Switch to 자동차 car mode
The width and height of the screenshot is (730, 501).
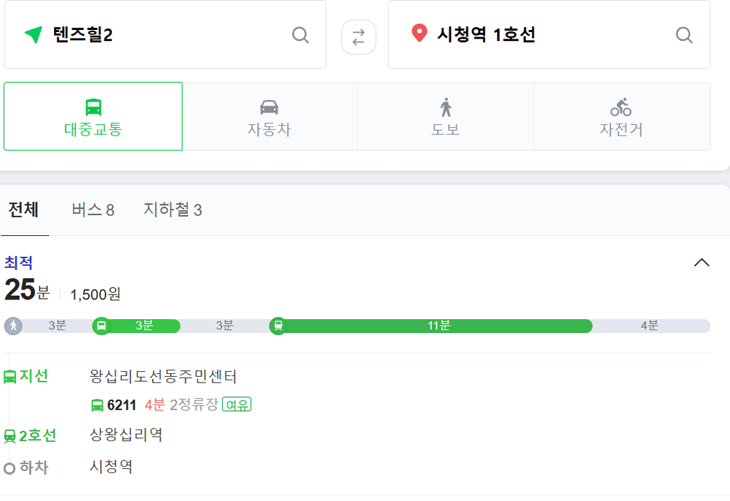pos(270,116)
